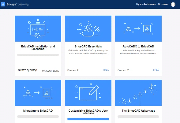Select the Migrating to BricsCAD title
This screenshot has height=123, width=180.
[x=38, y=111]
